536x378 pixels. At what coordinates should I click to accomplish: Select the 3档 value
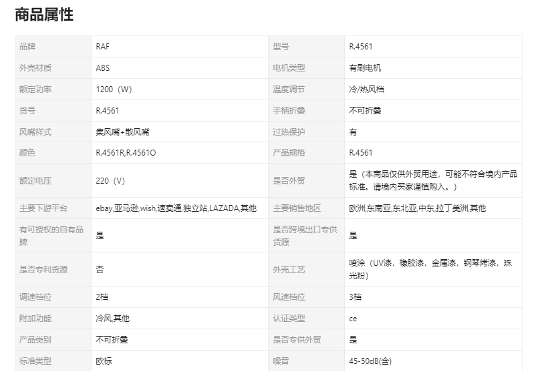pos(355,297)
